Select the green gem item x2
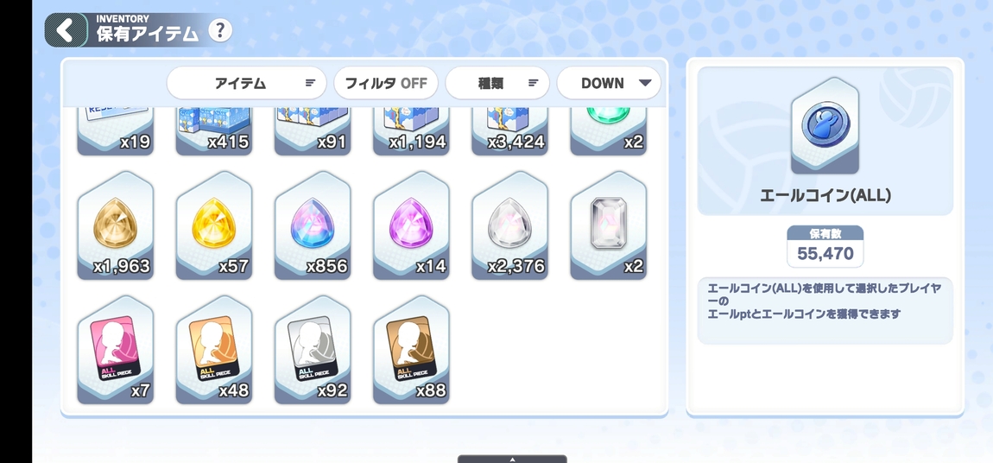This screenshot has width=993, height=463. (608, 131)
